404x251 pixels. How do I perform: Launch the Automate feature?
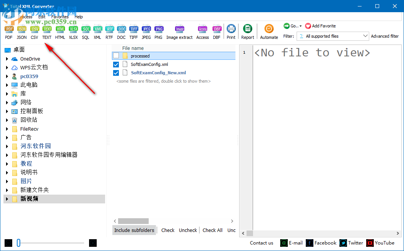pos(269,31)
